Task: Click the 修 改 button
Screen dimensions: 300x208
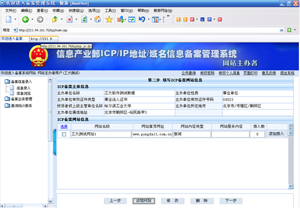Action: coord(173,201)
